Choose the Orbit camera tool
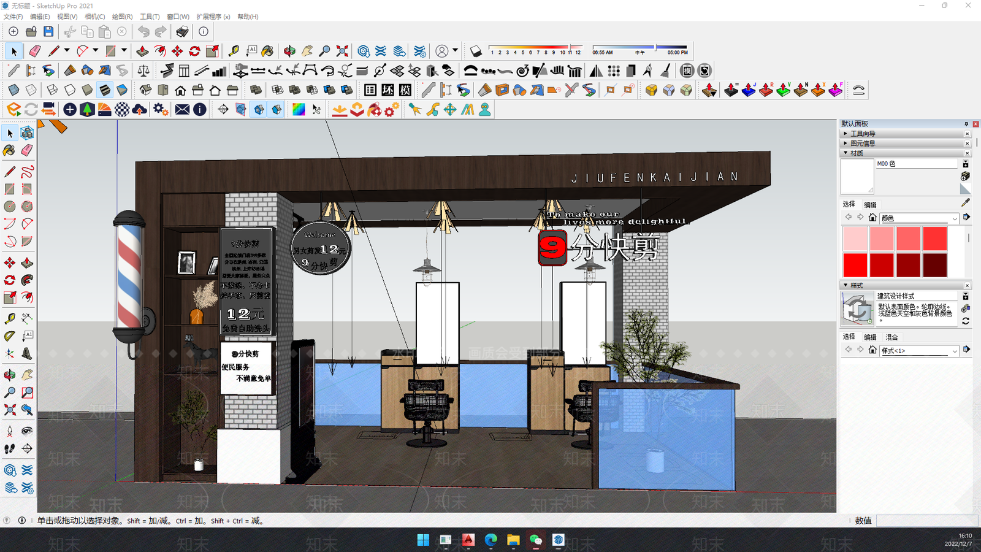This screenshot has width=981, height=552. click(10, 375)
